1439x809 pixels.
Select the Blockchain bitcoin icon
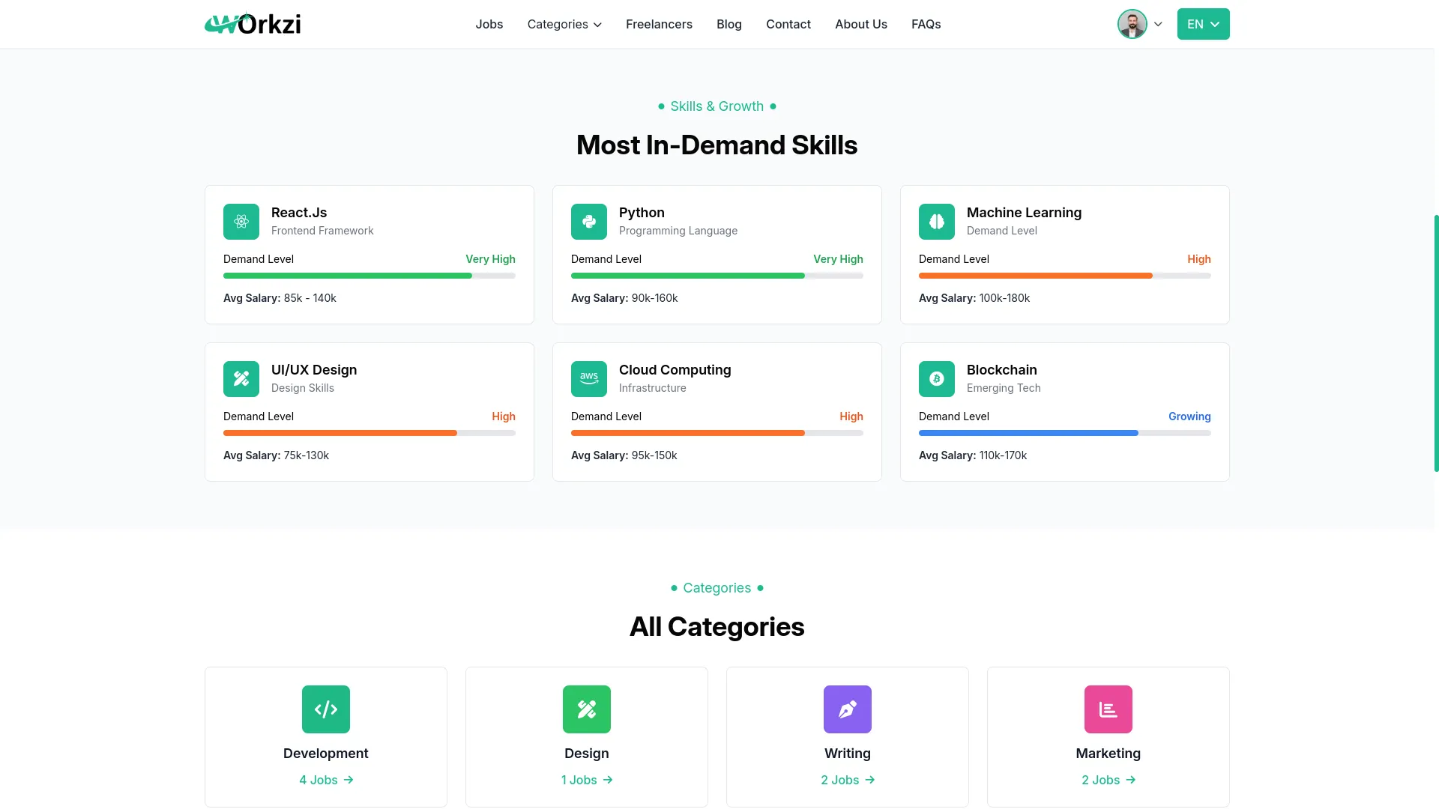[x=936, y=378]
